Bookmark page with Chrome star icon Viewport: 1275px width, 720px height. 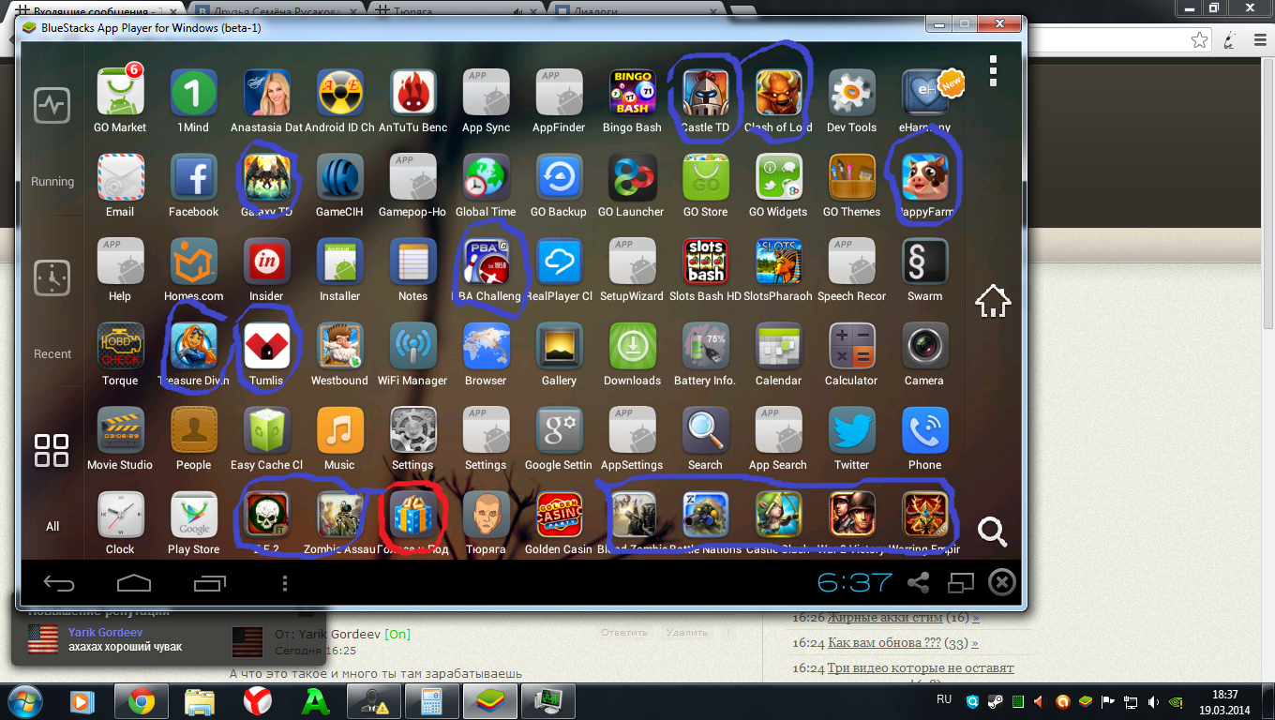click(1200, 39)
